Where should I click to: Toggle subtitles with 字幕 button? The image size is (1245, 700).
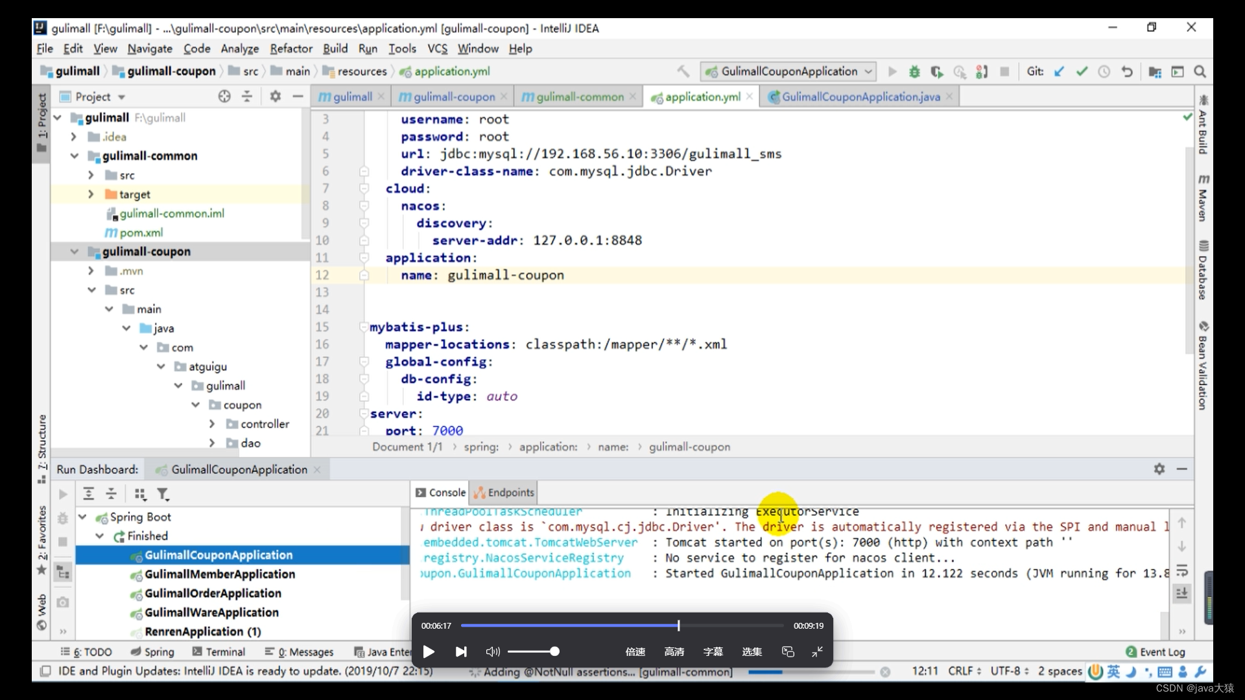pyautogui.click(x=713, y=651)
